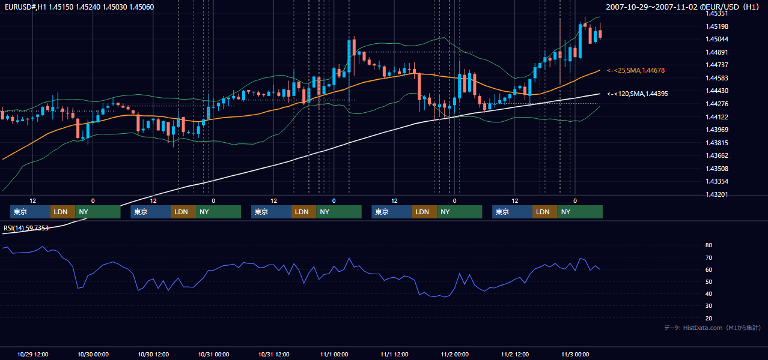Click price axis value 1.45198
This screenshot has height=360, width=768.
click(x=716, y=26)
